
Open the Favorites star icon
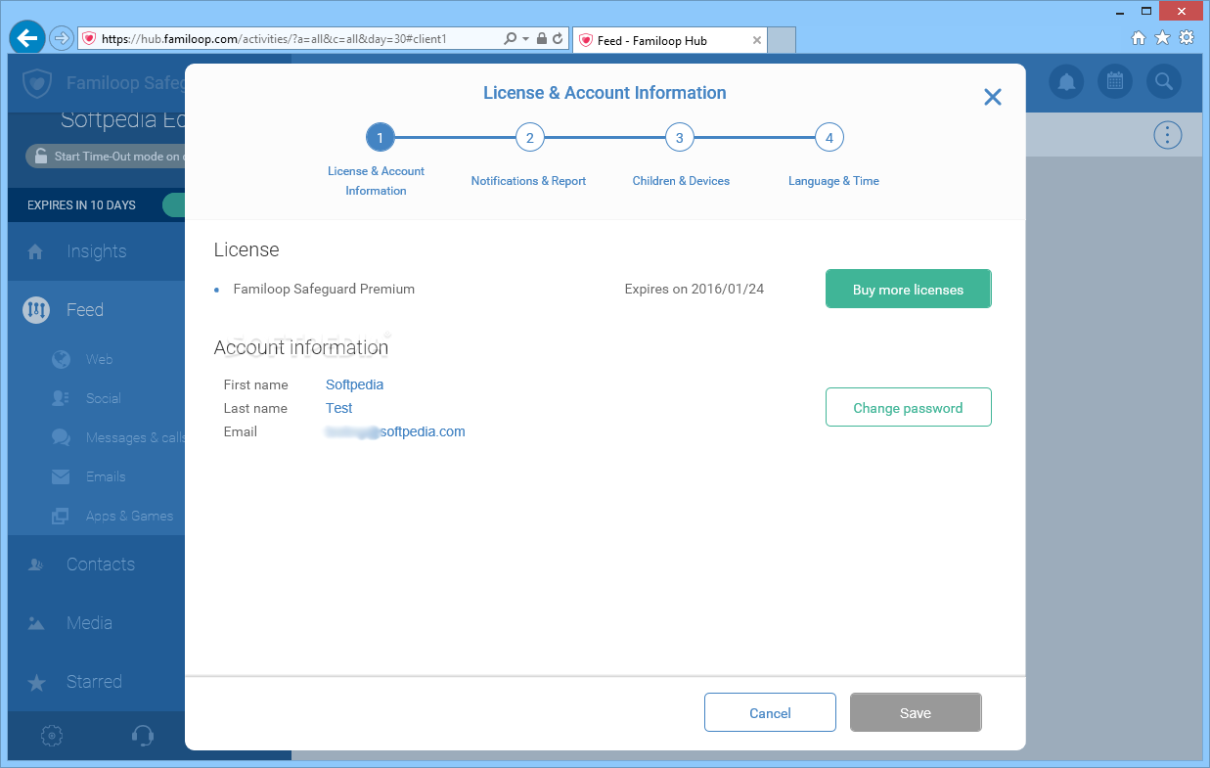pos(1162,38)
